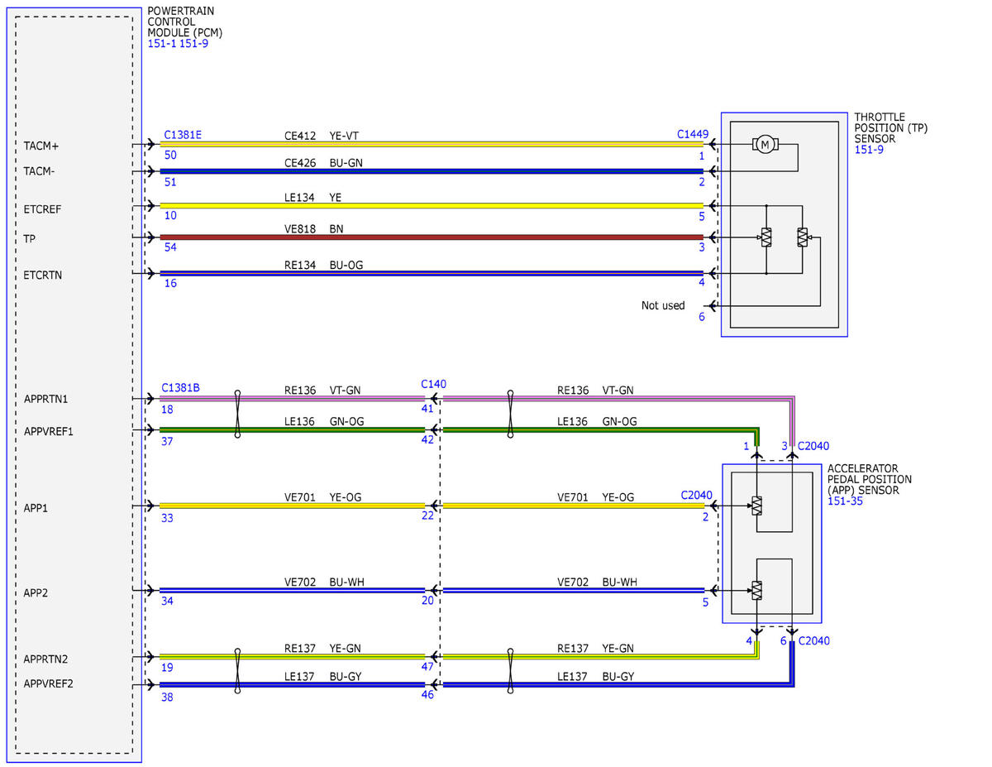Select the APP2 signal label

click(x=36, y=592)
